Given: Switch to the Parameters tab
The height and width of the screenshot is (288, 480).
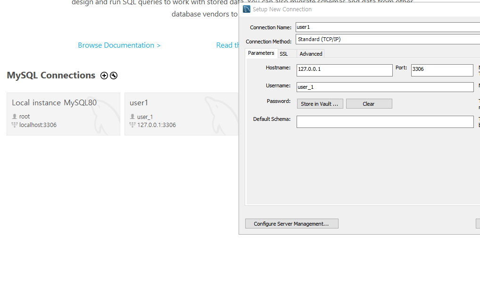Looking at the screenshot, I should (x=261, y=53).
